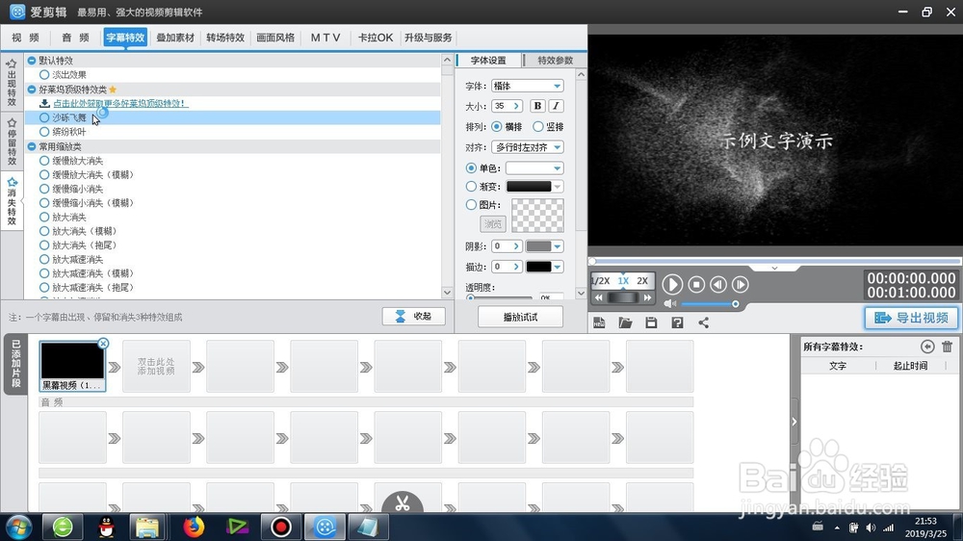
Task: Switch to the 叠加素材 tab
Action: coord(175,38)
